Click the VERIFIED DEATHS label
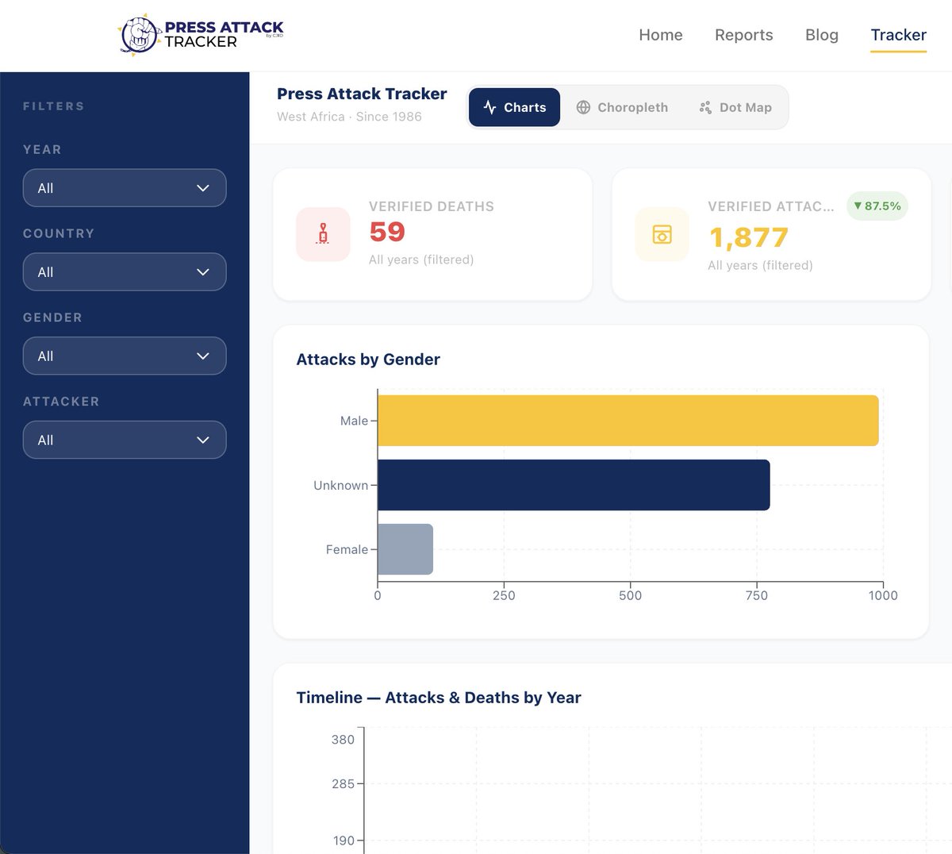Screen dimensions: 952x854 [432, 206]
